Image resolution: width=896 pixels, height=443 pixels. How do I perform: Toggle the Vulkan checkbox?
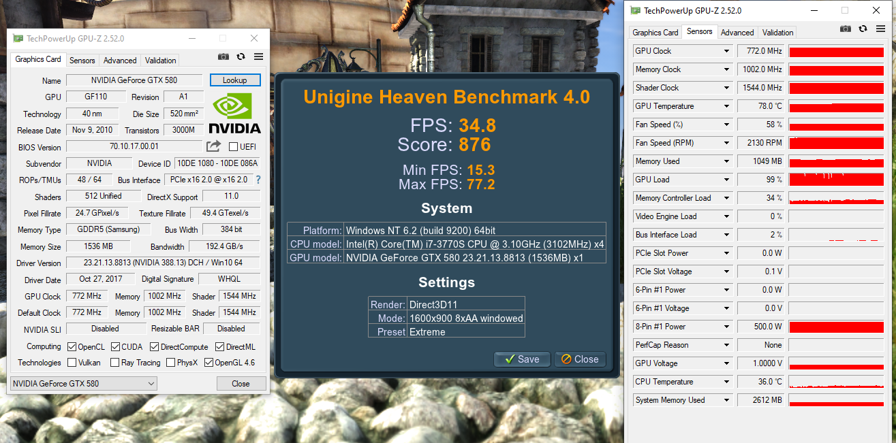tap(72, 363)
